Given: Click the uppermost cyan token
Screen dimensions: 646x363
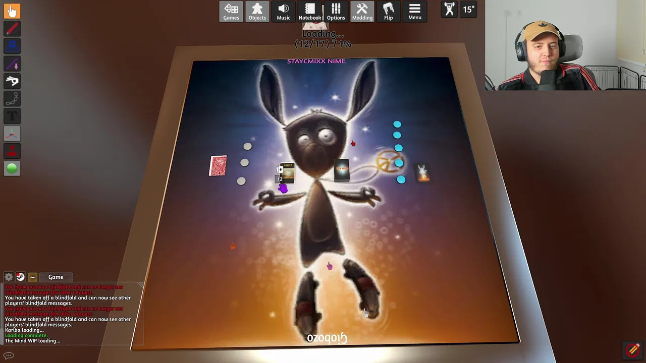Looking at the screenshot, I should coord(397,124).
